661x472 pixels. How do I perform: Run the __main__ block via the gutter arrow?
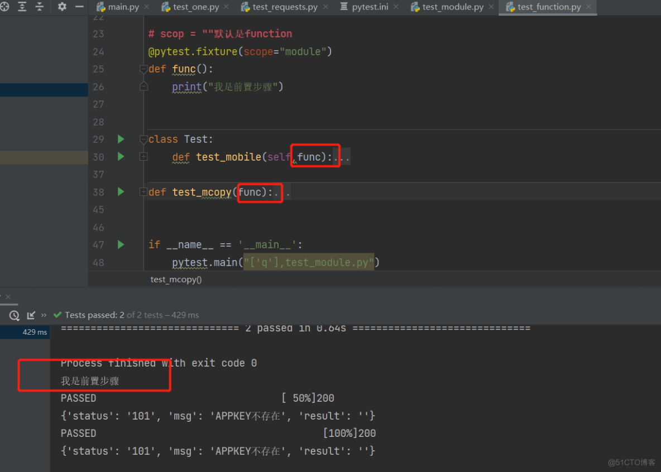pos(121,244)
